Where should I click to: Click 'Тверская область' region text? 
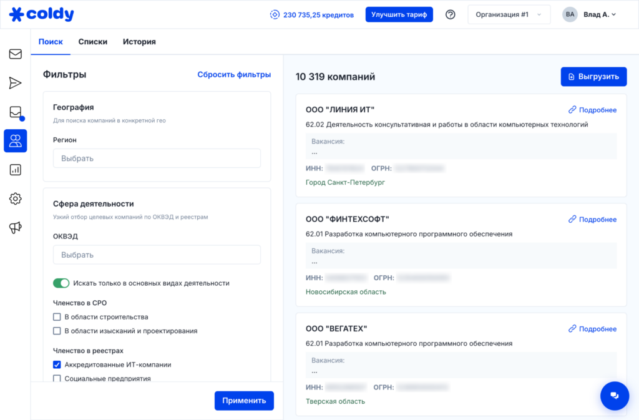click(x=335, y=401)
